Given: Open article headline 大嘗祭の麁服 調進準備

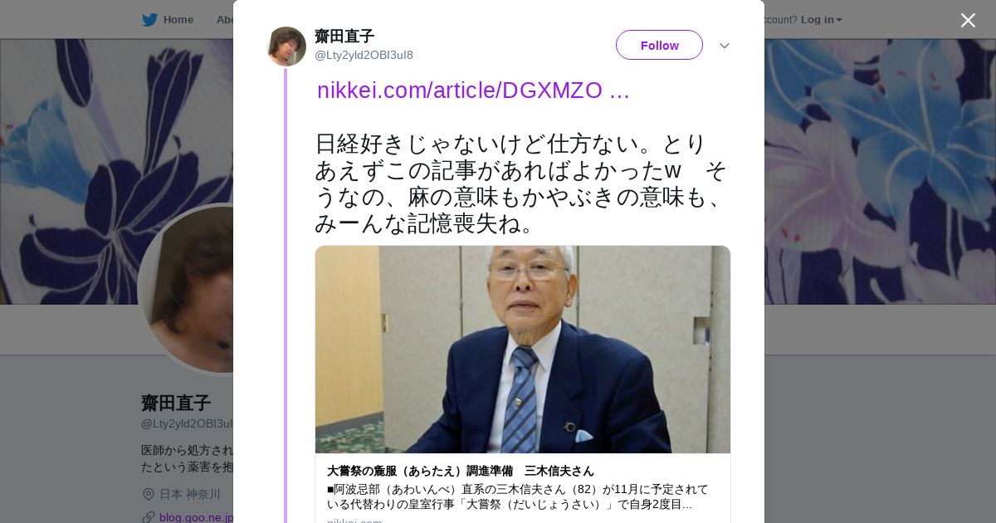Looking at the screenshot, I should (x=461, y=471).
